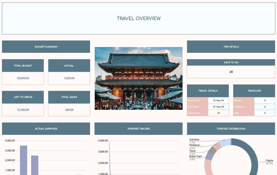Click the LEFT TO SPEND header
The height and width of the screenshot is (175, 277).
click(x=23, y=97)
